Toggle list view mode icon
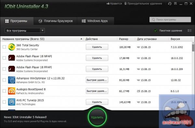Viewport: 195px width, 128px height. pyautogui.click(x=189, y=31)
